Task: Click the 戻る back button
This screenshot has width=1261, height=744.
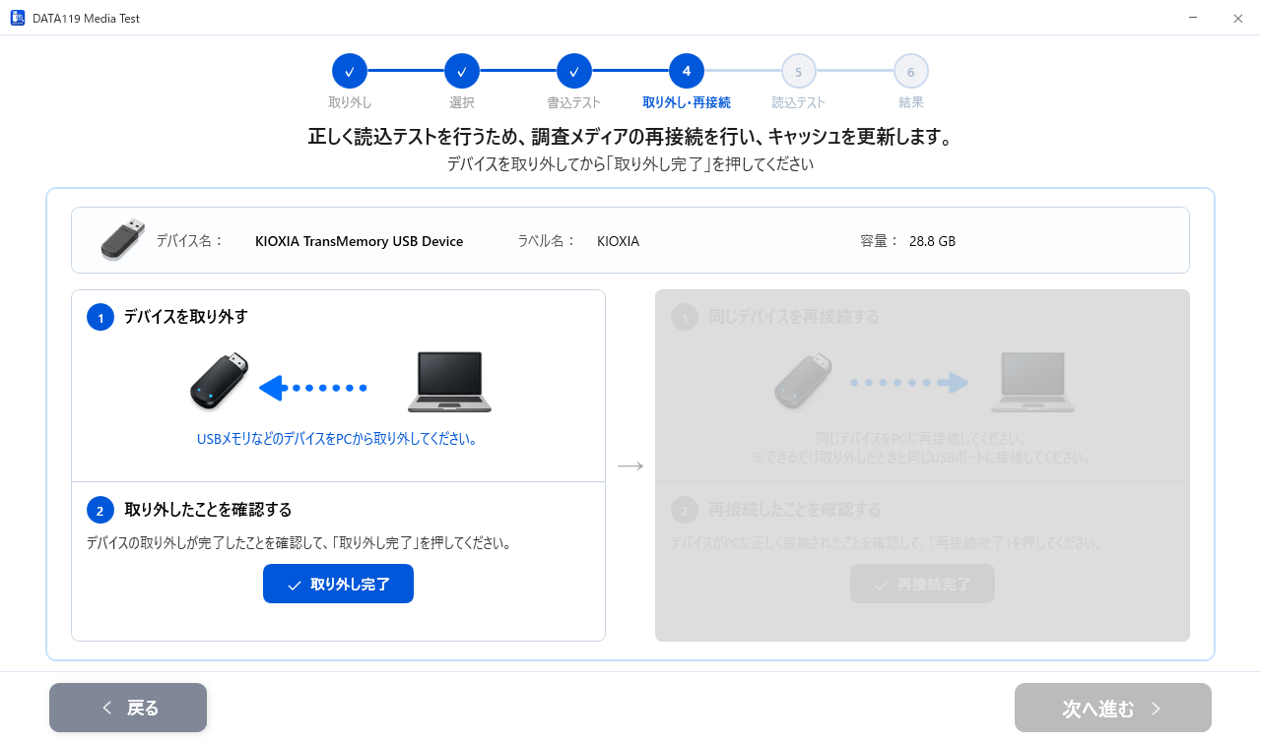Action: 128,708
